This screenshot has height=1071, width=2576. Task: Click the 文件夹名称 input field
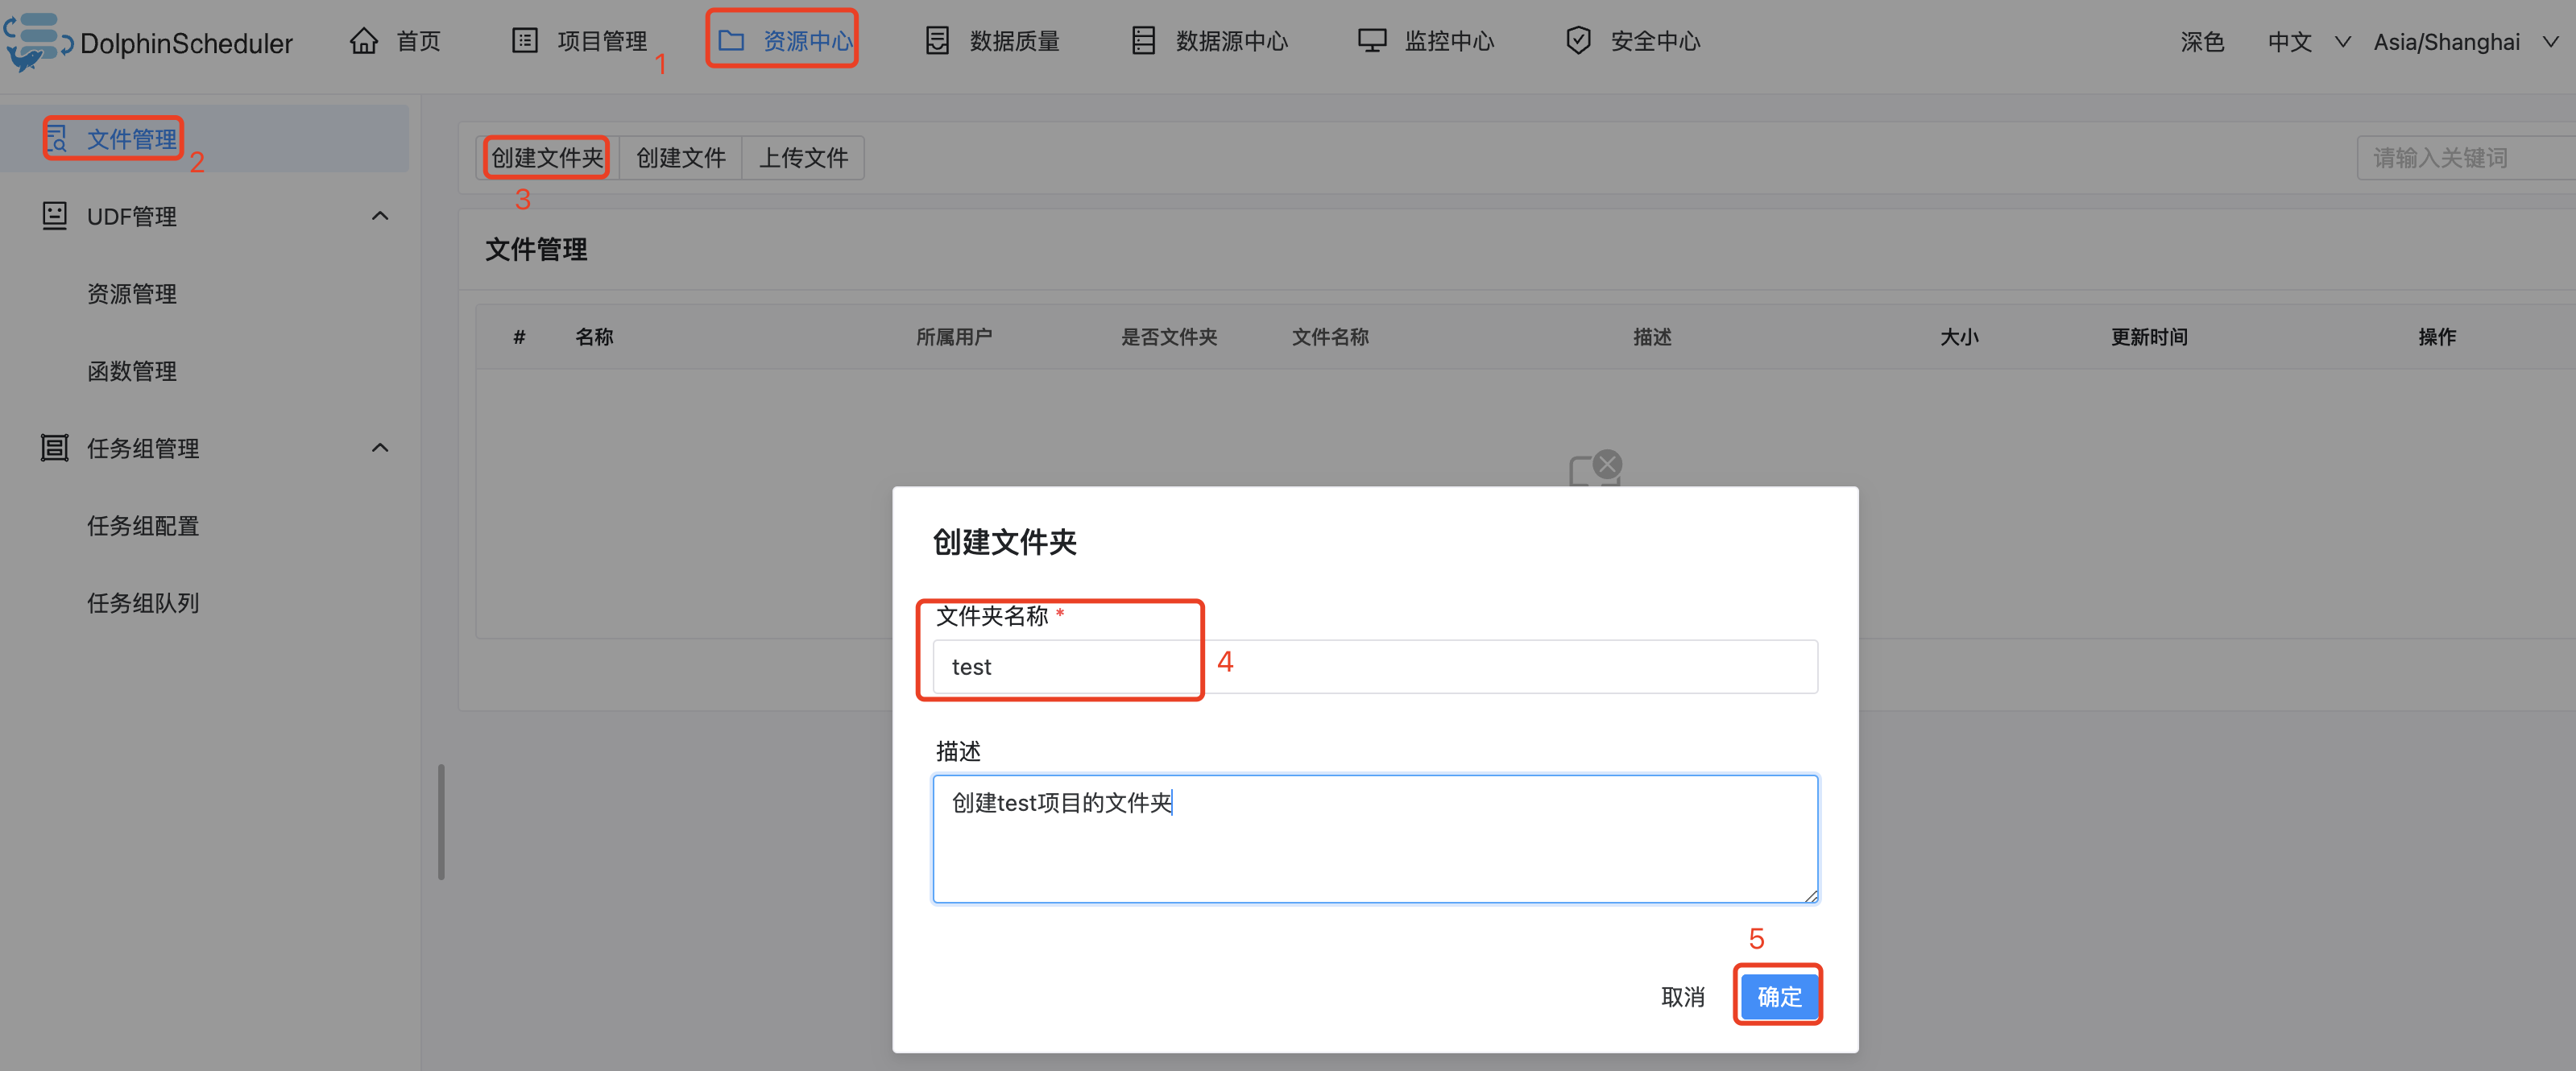pos(1374,667)
